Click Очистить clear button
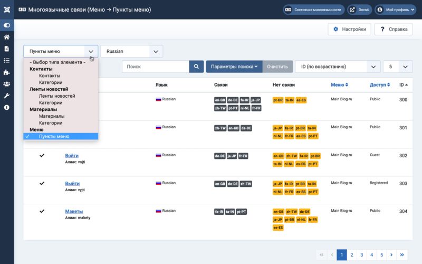This screenshot has height=264, width=422. pos(277,67)
